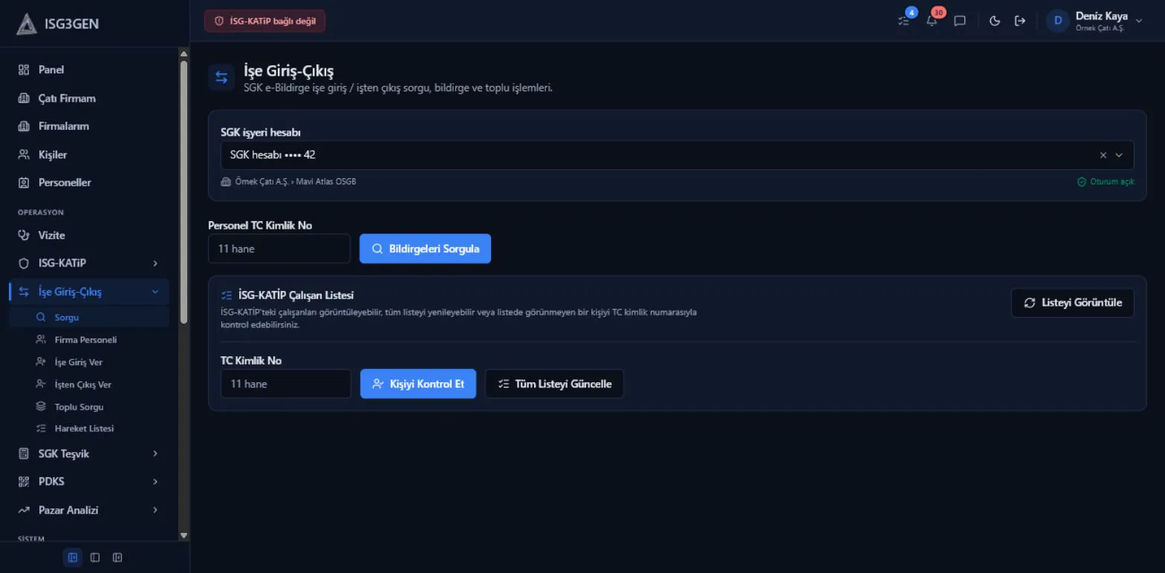Viewport: 1165px width, 573px height.
Task: Click Tüm Listeyi Güncelle button
Action: tap(554, 384)
